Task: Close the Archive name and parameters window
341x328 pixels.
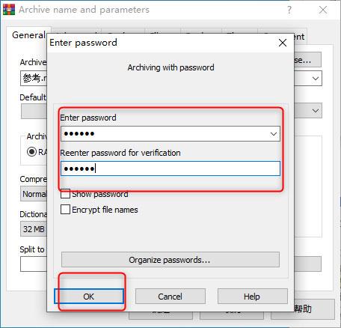Action: tap(323, 10)
